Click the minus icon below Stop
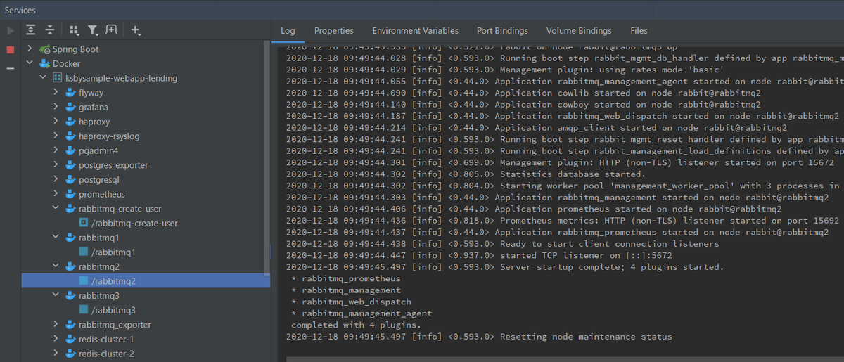 (10, 68)
